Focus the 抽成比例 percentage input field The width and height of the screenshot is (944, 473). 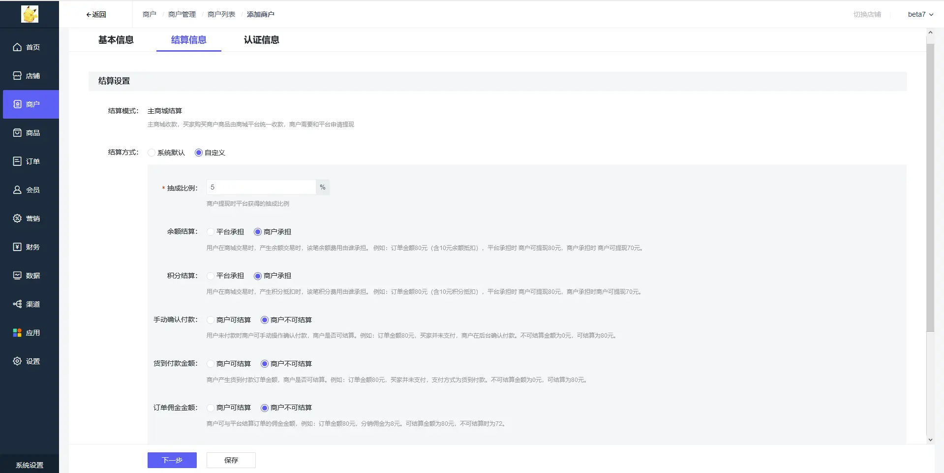click(x=261, y=187)
